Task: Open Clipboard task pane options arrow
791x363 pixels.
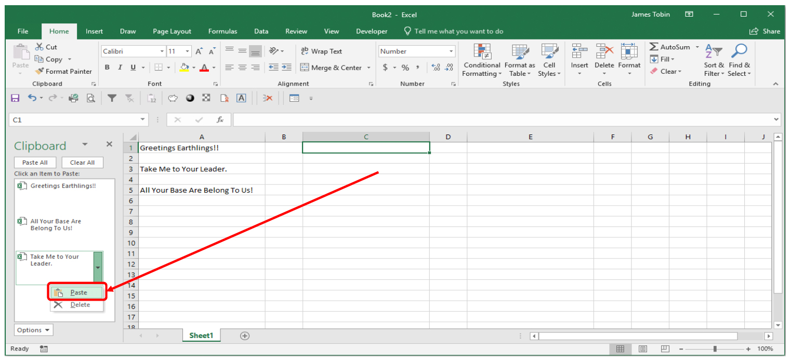Action: [x=85, y=144]
